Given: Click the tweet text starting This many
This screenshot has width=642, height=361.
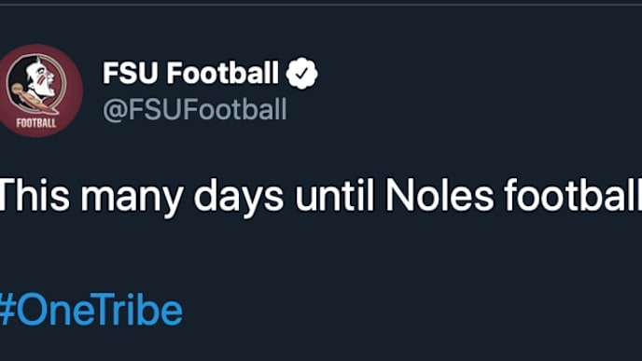Looking at the screenshot, I should pos(321,197).
